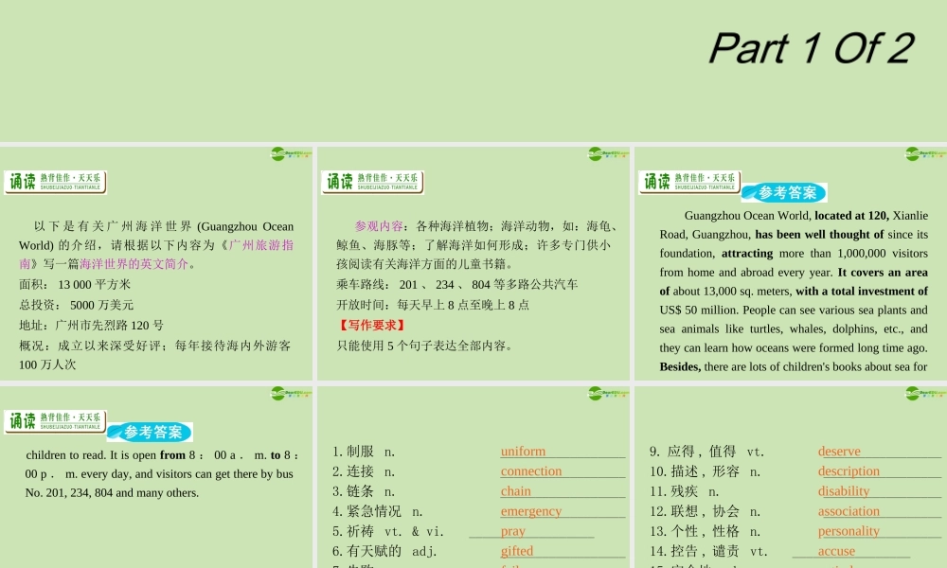Click the 诵读 logo on the 'children to read' slide

55,421
